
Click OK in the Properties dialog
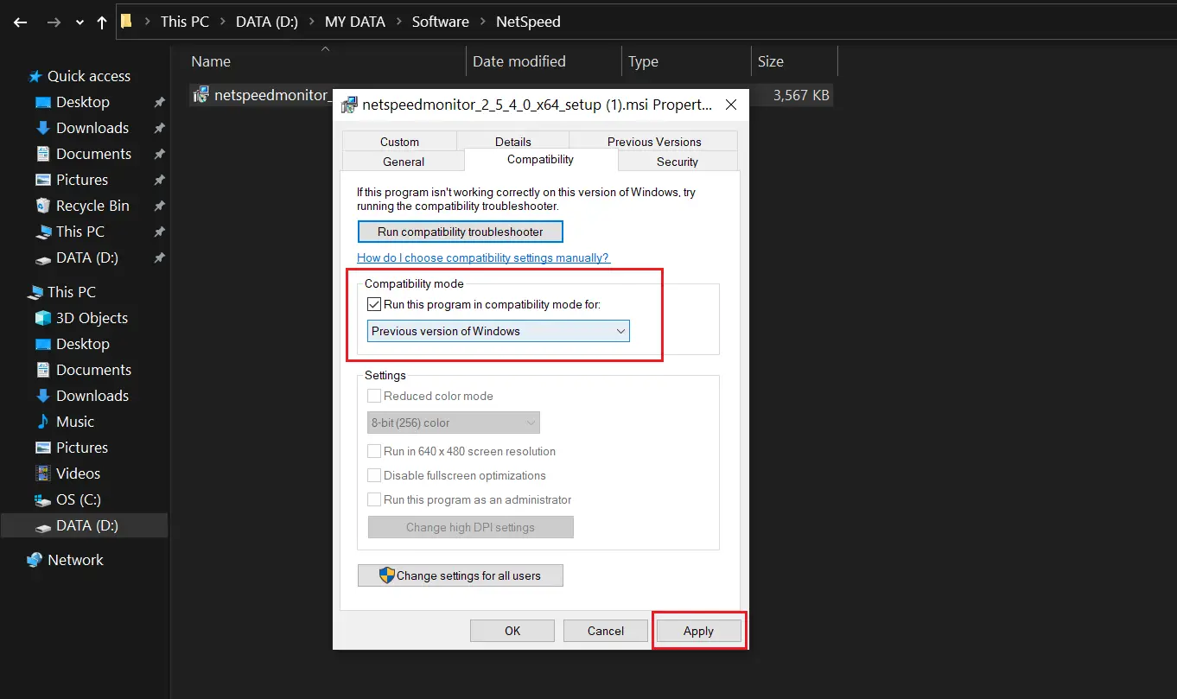tap(512, 631)
